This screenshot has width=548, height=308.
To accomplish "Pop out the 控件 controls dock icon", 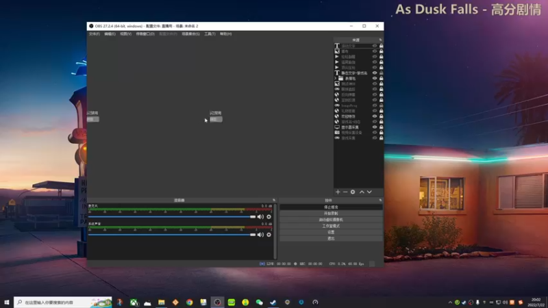I will (381, 200).
